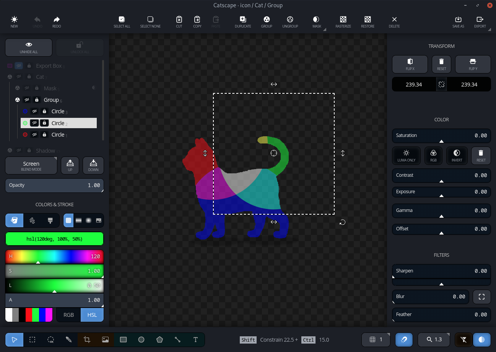
Task: Toggle visibility of Circle 3 layer
Action: (34, 111)
